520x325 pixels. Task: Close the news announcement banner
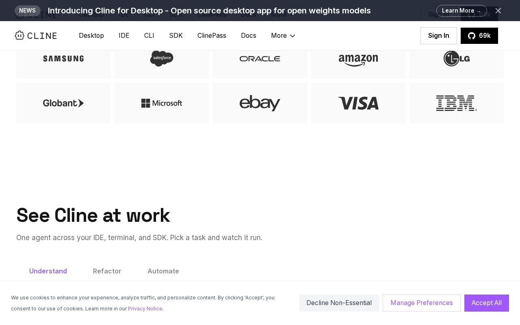pyautogui.click(x=498, y=11)
